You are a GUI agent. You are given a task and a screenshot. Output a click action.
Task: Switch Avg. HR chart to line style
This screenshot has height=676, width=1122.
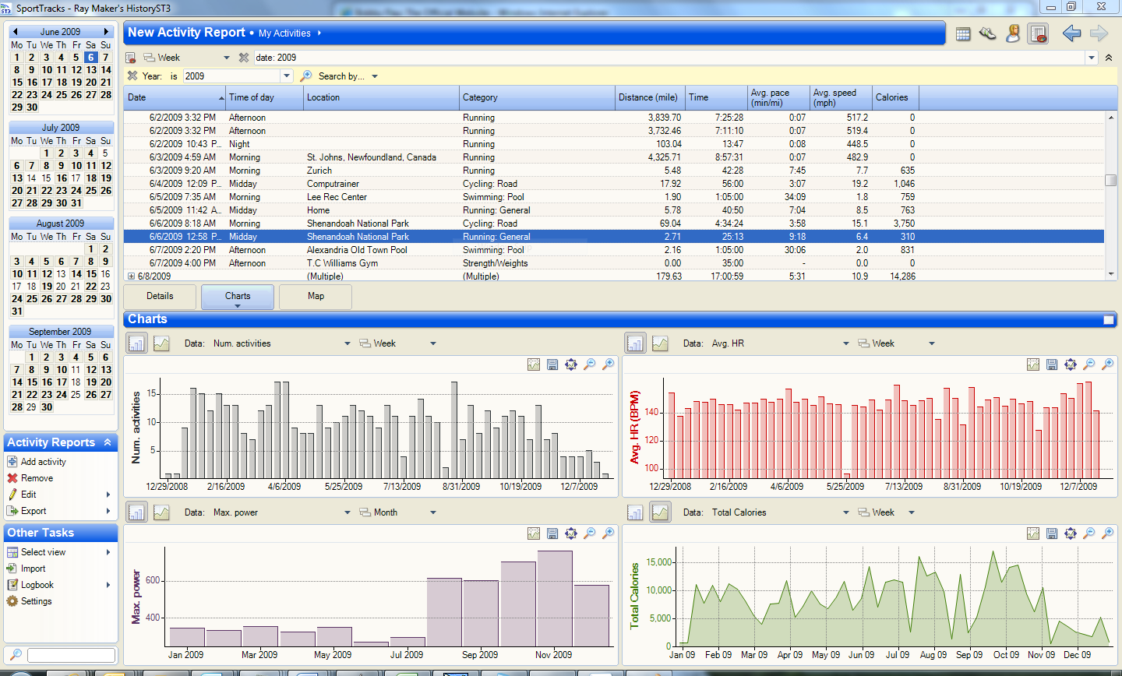(660, 343)
